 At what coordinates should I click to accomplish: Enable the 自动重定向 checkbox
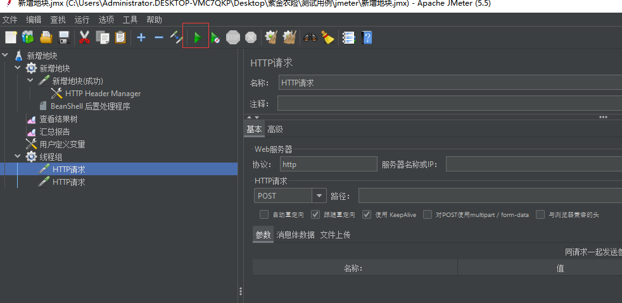coord(264,214)
